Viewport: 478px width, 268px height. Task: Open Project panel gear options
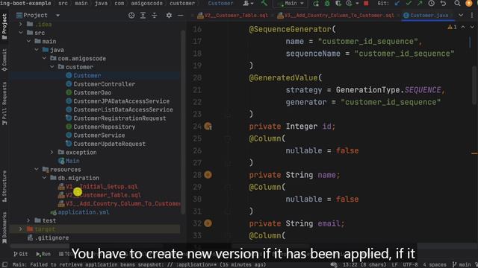click(169, 15)
